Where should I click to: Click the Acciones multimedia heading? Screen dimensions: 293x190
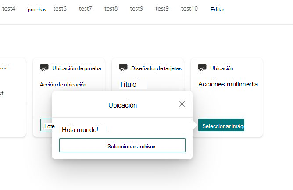[228, 84]
